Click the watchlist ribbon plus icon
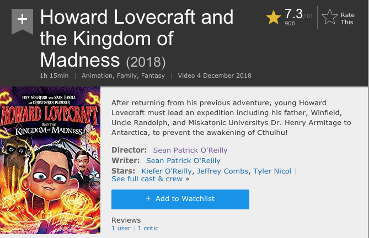Viewport: 369px width, 238px height. pyautogui.click(x=22, y=19)
